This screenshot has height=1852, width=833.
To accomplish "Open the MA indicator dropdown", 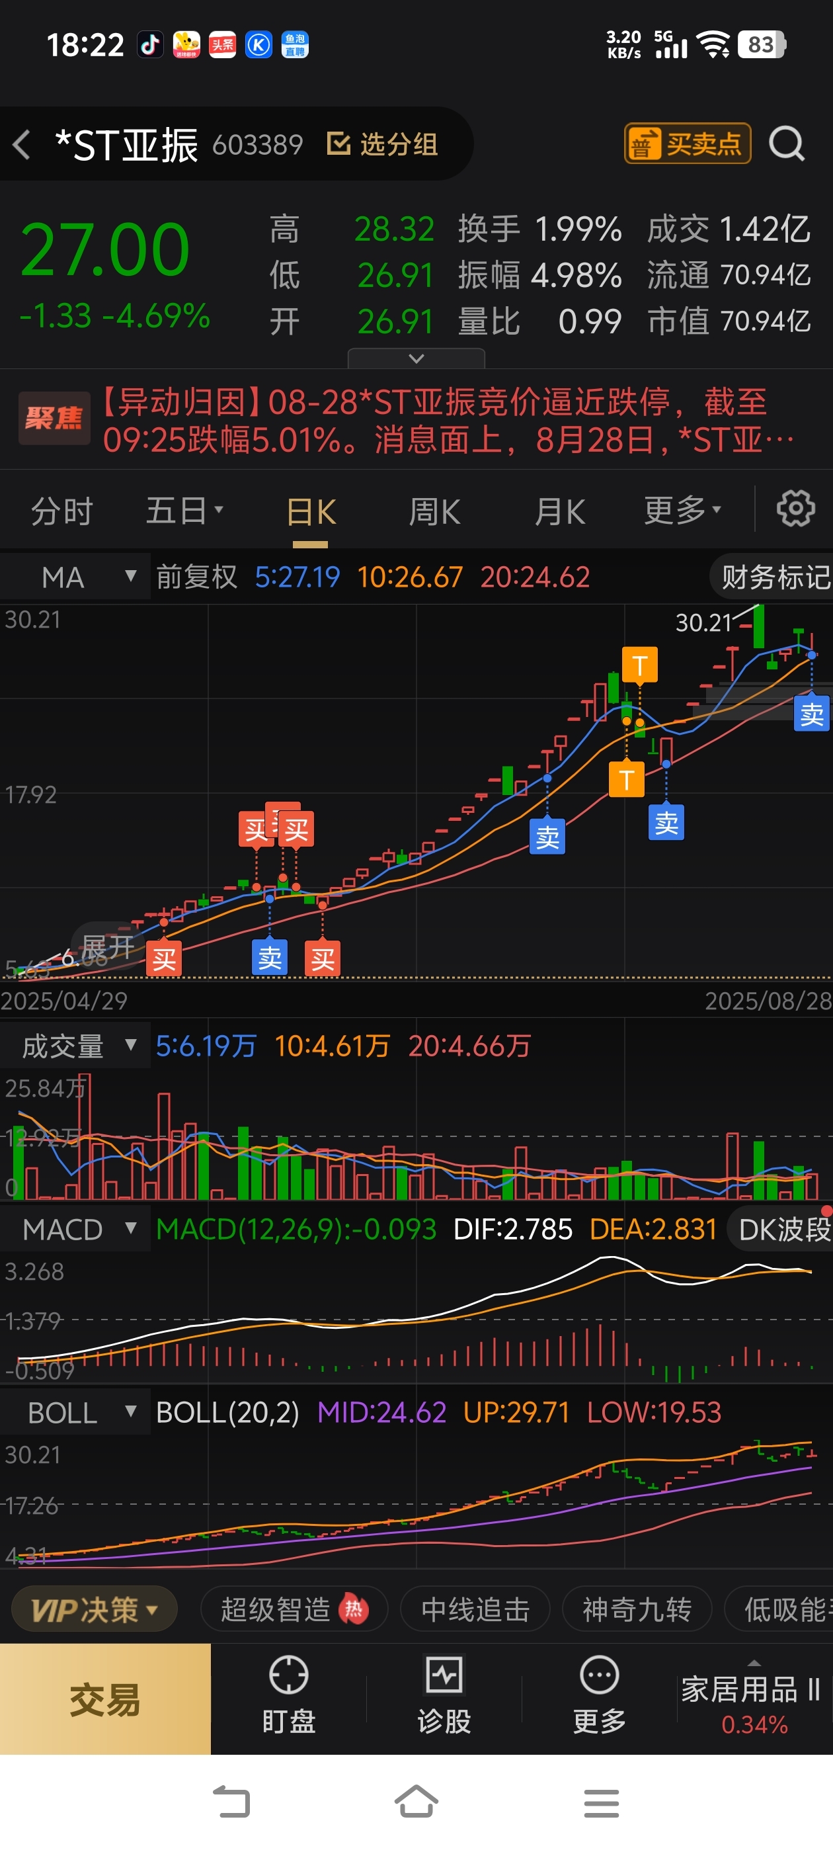I will pyautogui.click(x=75, y=577).
